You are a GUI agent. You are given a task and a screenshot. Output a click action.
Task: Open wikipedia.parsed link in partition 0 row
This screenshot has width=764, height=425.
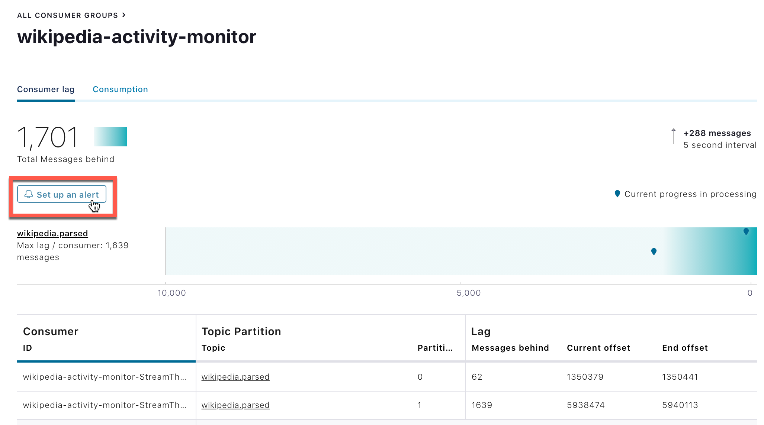pyautogui.click(x=235, y=377)
